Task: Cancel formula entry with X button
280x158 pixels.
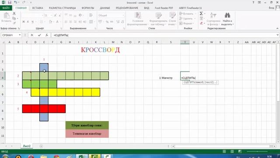Action: [x=32, y=35]
